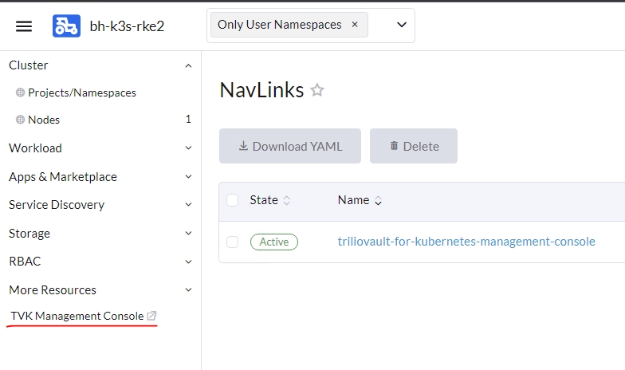This screenshot has height=370, width=625.
Task: Click the globe icon beside Nodes
Action: pos(21,120)
